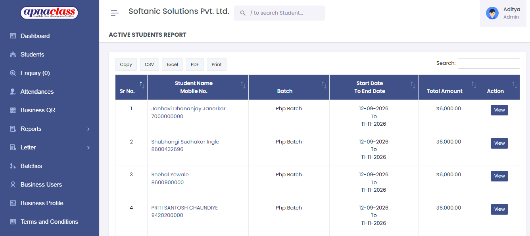This screenshot has height=236, width=530.
Task: Click the search magnifier icon in top bar
Action: pyautogui.click(x=243, y=13)
